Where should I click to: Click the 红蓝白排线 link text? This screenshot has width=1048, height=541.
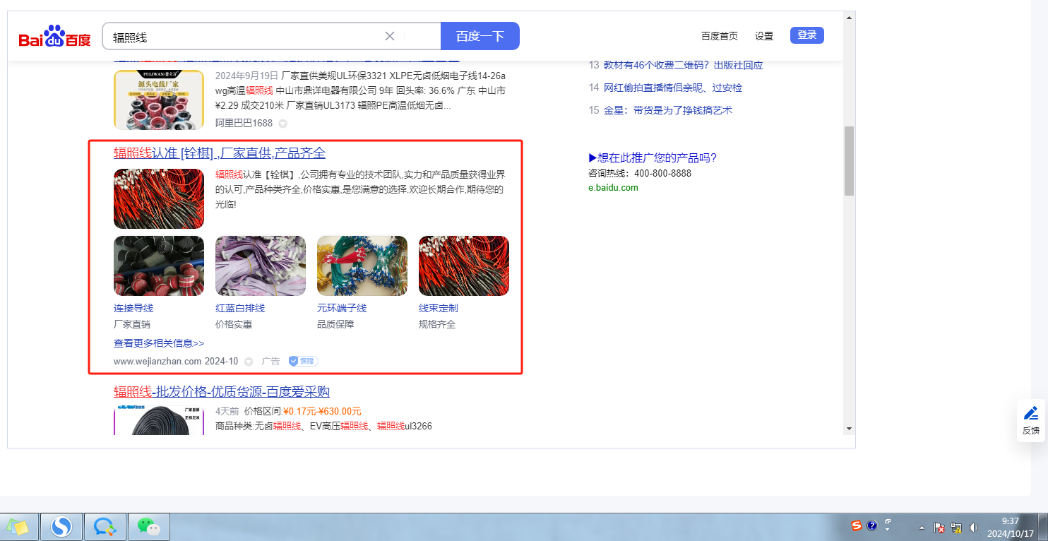240,308
